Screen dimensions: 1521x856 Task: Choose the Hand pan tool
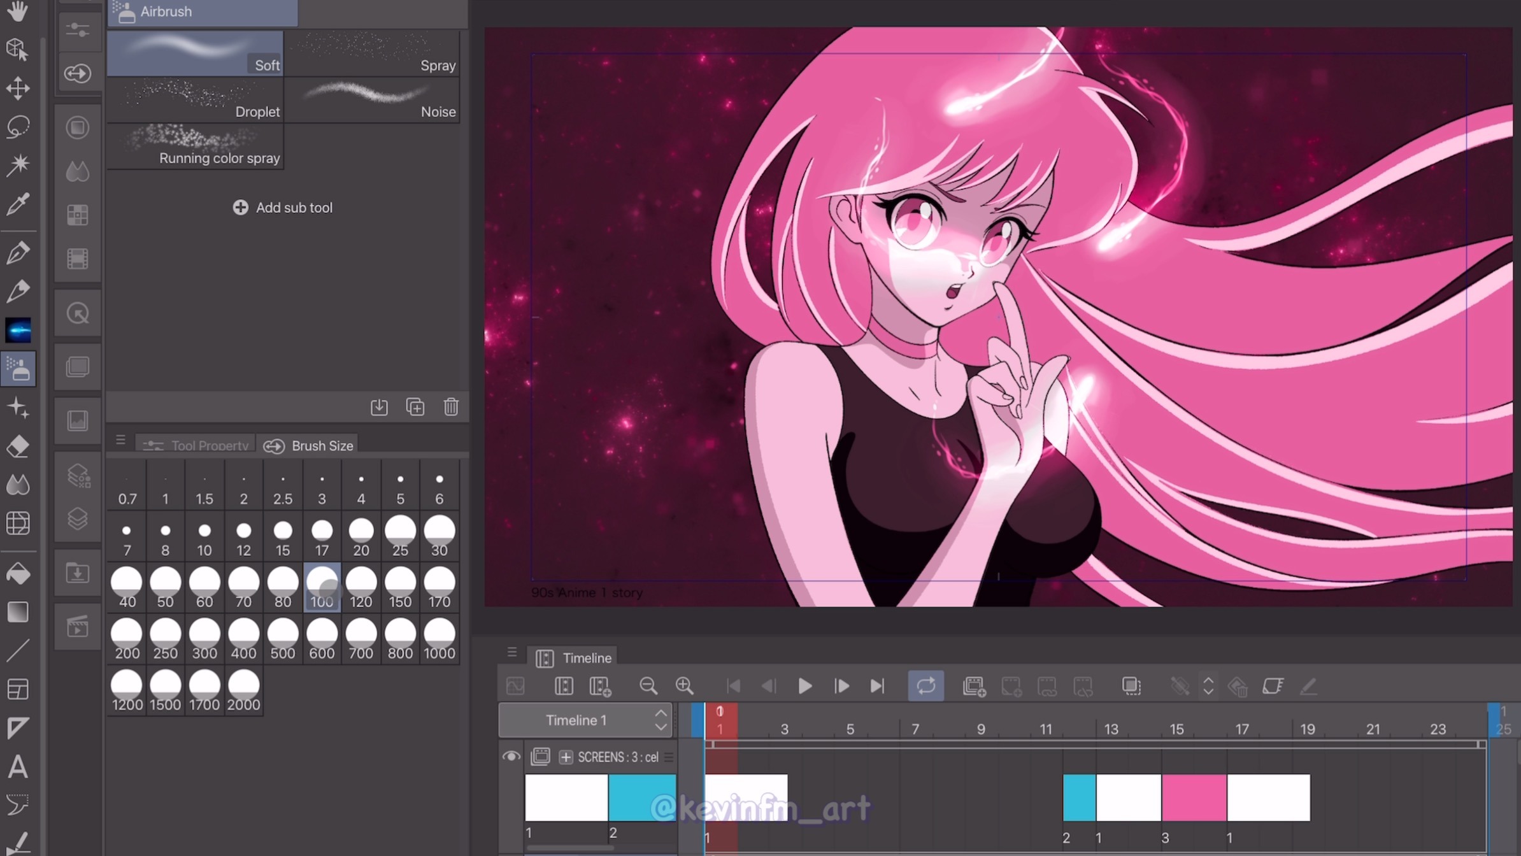point(18,11)
